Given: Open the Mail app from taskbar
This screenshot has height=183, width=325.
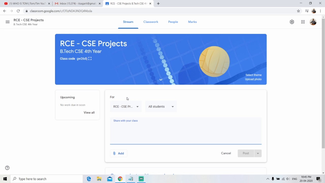Looking at the screenshot, I should tap(110, 179).
